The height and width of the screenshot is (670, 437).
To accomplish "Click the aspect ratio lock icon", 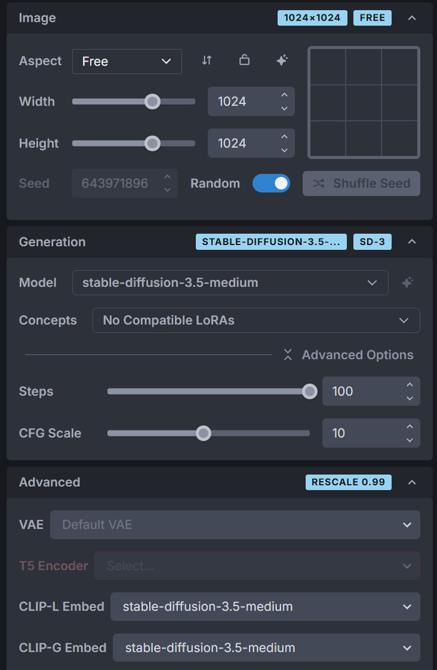I will tap(245, 61).
